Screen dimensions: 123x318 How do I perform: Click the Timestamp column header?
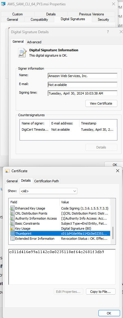pyautogui.click(x=98, y=123)
